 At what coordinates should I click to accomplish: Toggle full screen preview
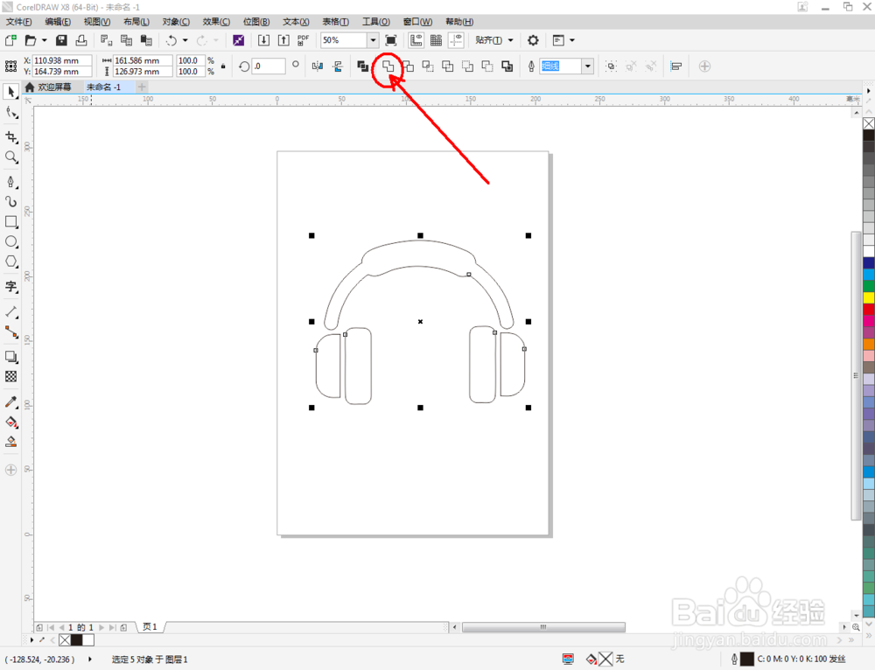[391, 40]
